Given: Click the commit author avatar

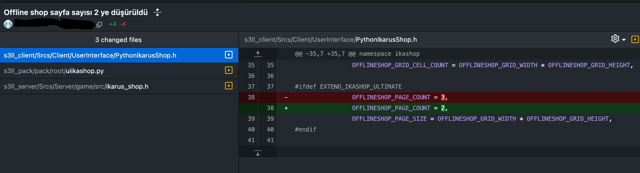Looking at the screenshot, I should click(8, 24).
